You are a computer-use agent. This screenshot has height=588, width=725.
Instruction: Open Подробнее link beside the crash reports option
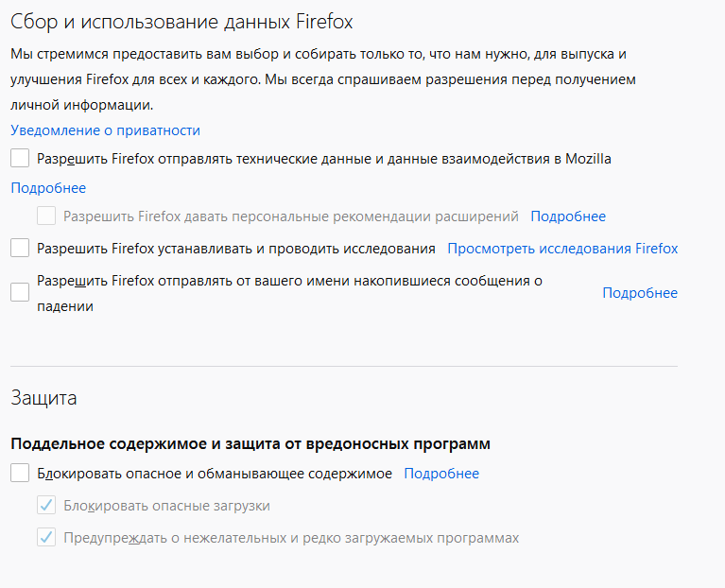(640, 293)
